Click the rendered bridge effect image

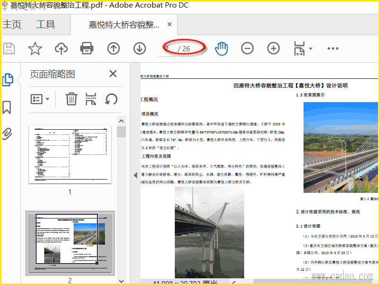point(341,147)
